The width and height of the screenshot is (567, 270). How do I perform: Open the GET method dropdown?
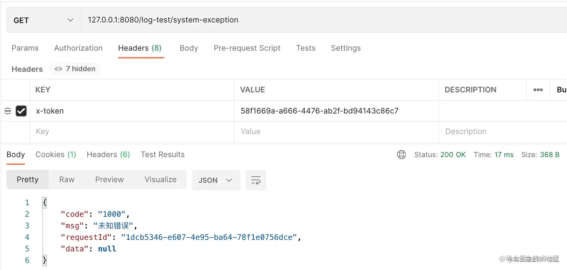point(43,20)
